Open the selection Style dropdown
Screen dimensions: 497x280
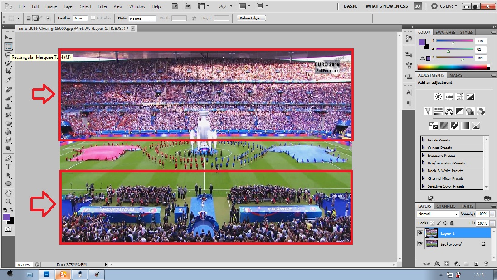pos(142,19)
